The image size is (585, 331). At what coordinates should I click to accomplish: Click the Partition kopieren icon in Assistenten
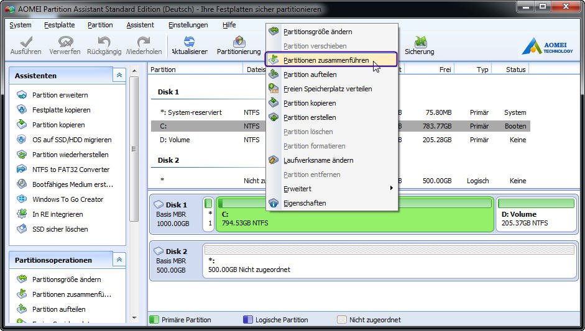[x=22, y=124]
